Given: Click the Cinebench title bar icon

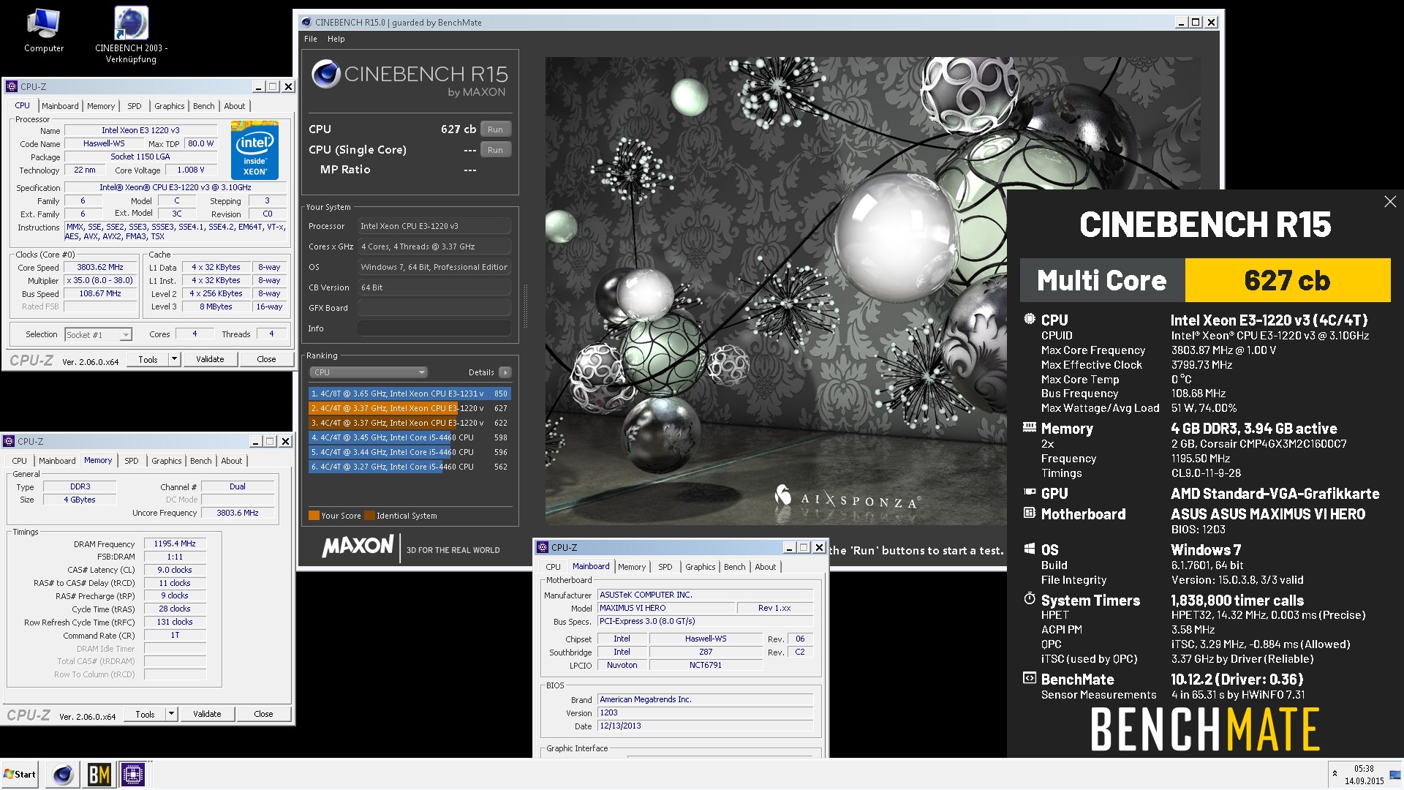Looking at the screenshot, I should pyautogui.click(x=306, y=22).
